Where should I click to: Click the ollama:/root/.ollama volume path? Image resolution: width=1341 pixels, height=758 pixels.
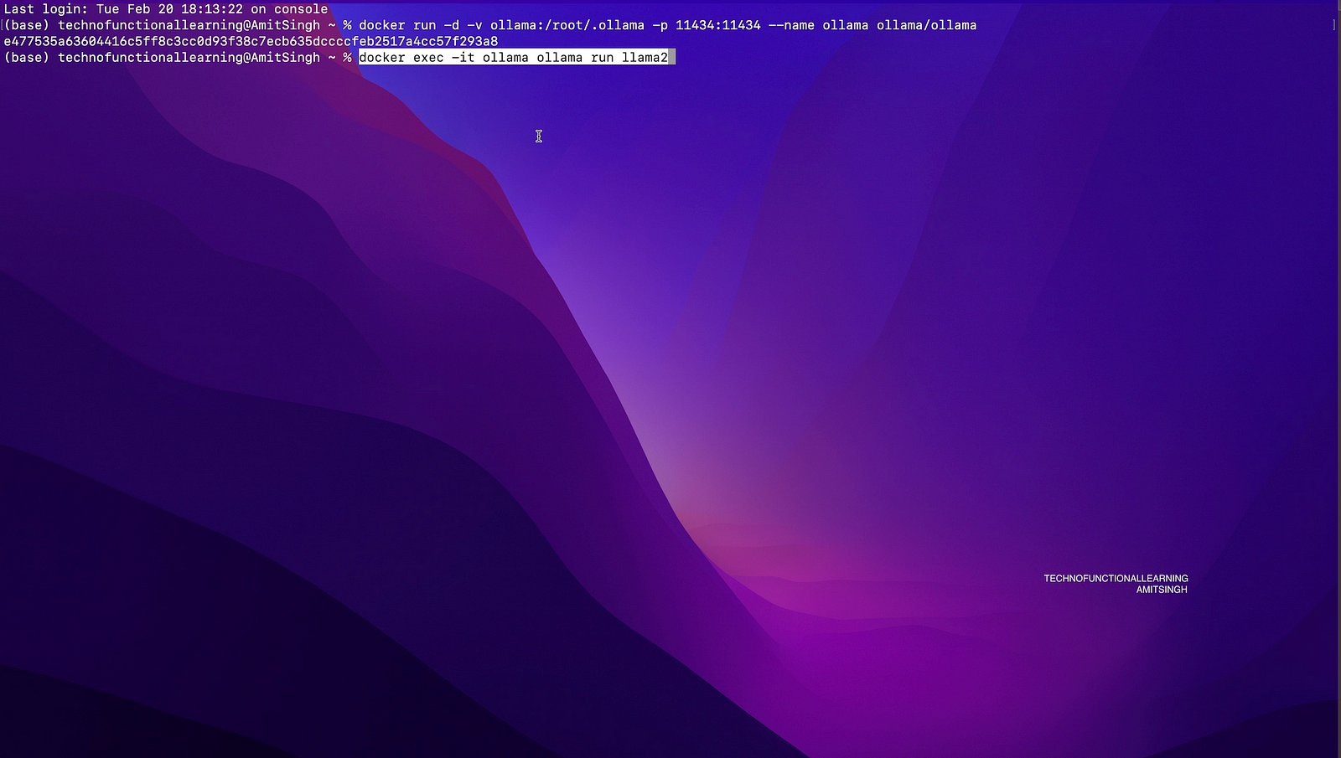click(567, 25)
